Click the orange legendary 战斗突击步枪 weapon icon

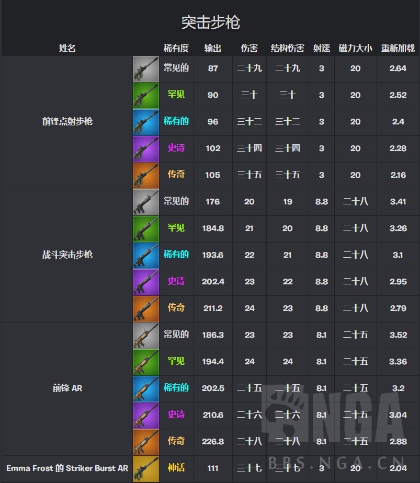coord(146,308)
